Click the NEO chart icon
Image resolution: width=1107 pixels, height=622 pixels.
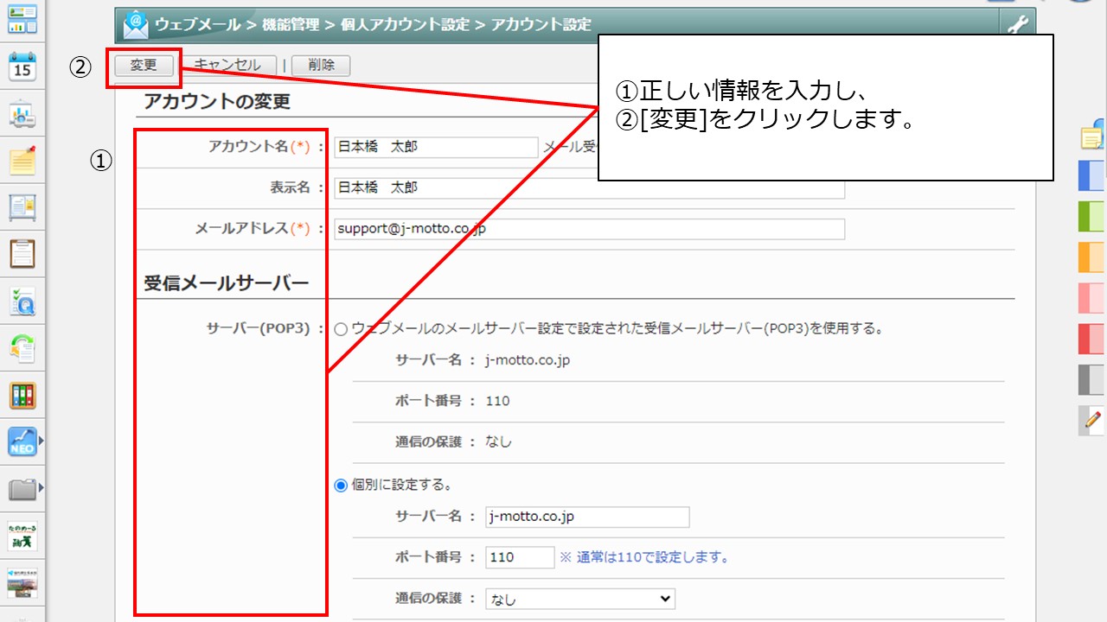[x=22, y=441]
